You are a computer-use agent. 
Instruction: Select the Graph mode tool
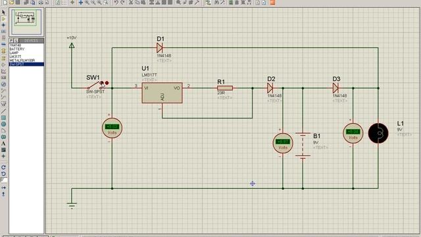pyautogui.click(x=3, y=71)
